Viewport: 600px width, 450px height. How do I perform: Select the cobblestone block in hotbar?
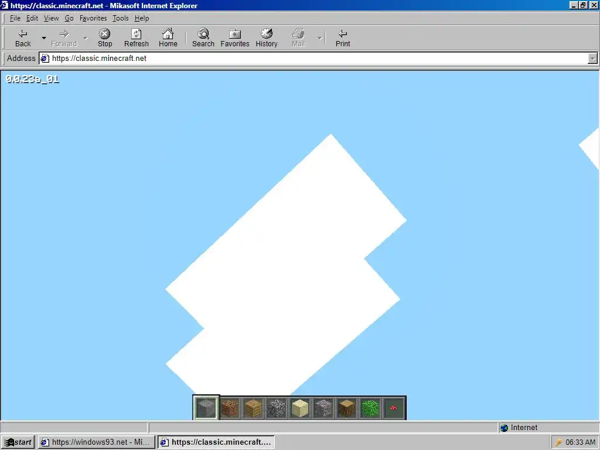pyautogui.click(x=277, y=408)
